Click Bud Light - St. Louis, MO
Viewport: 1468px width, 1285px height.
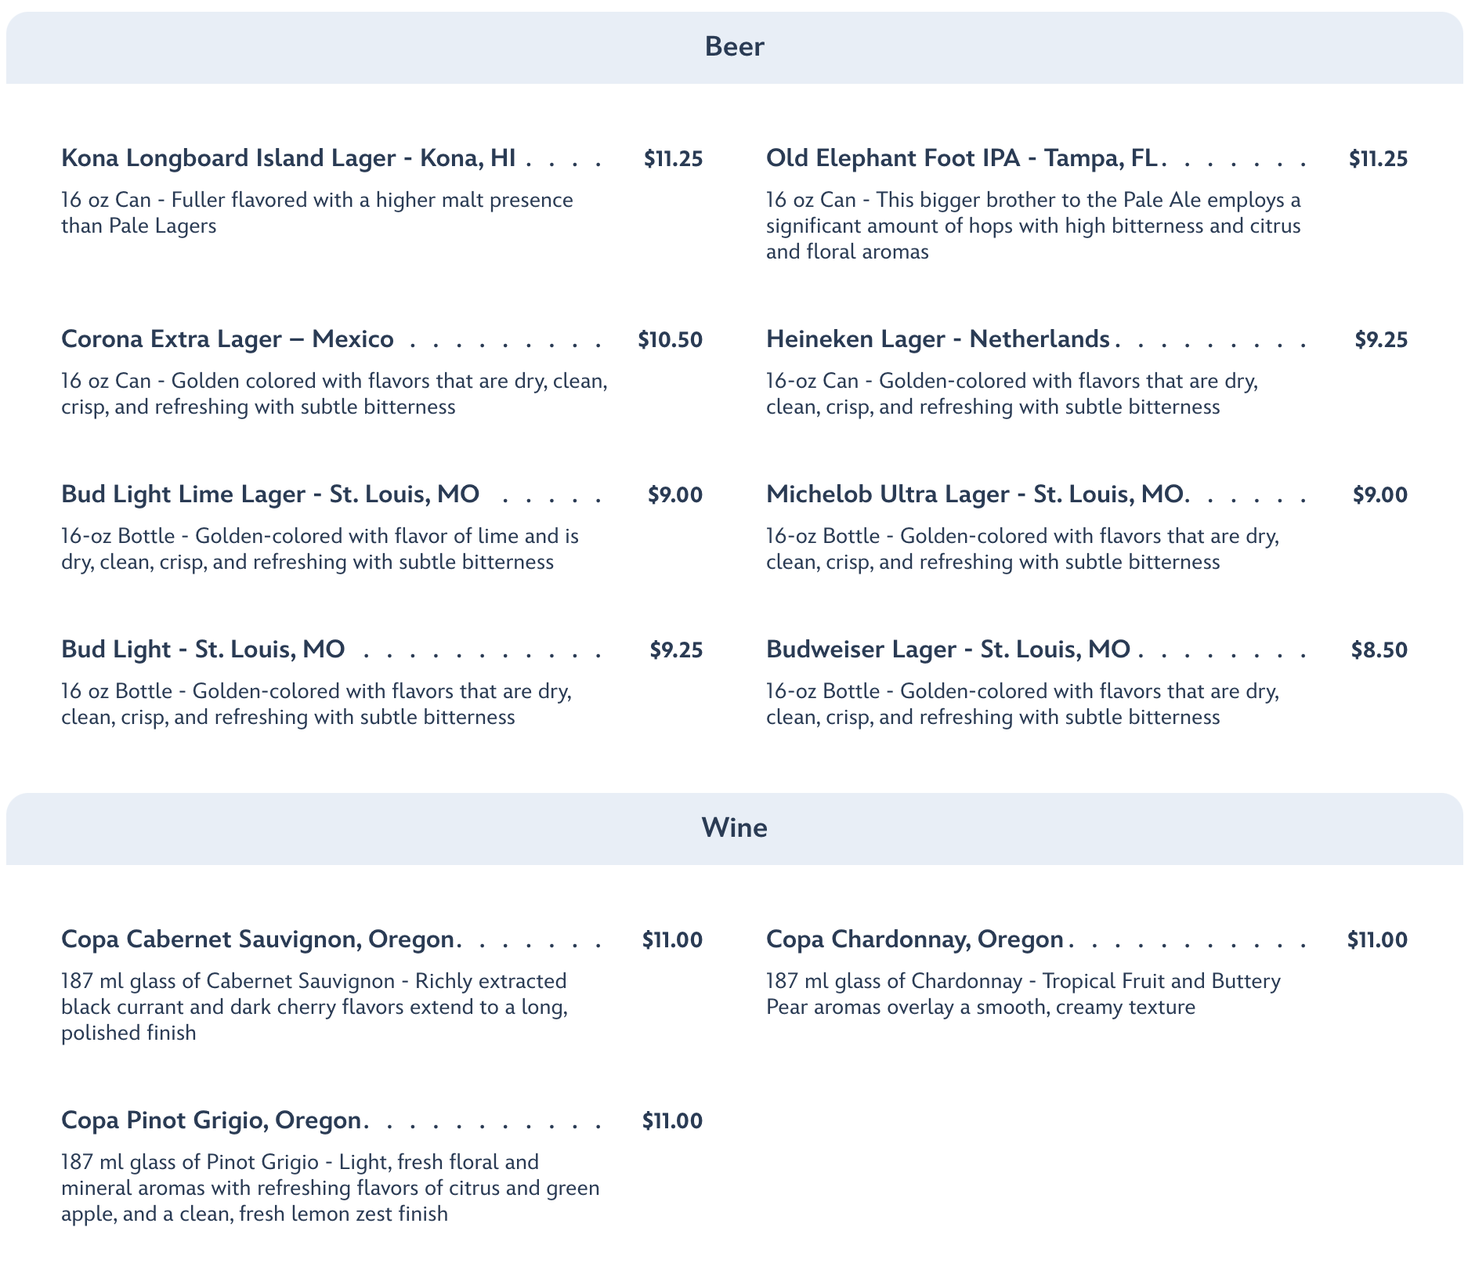coord(203,650)
